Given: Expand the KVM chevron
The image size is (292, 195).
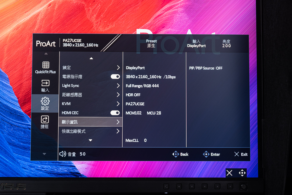Looking at the screenshot, I should tap(118, 104).
